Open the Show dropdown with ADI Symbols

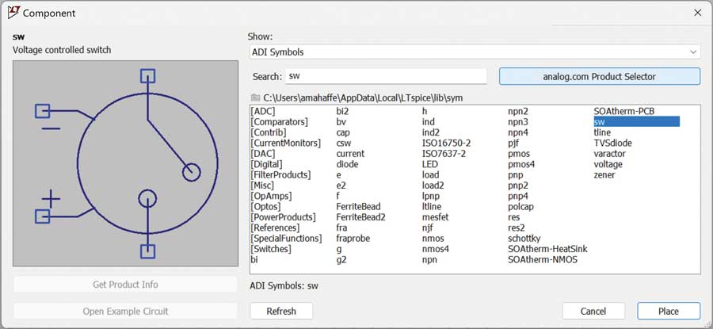point(475,52)
